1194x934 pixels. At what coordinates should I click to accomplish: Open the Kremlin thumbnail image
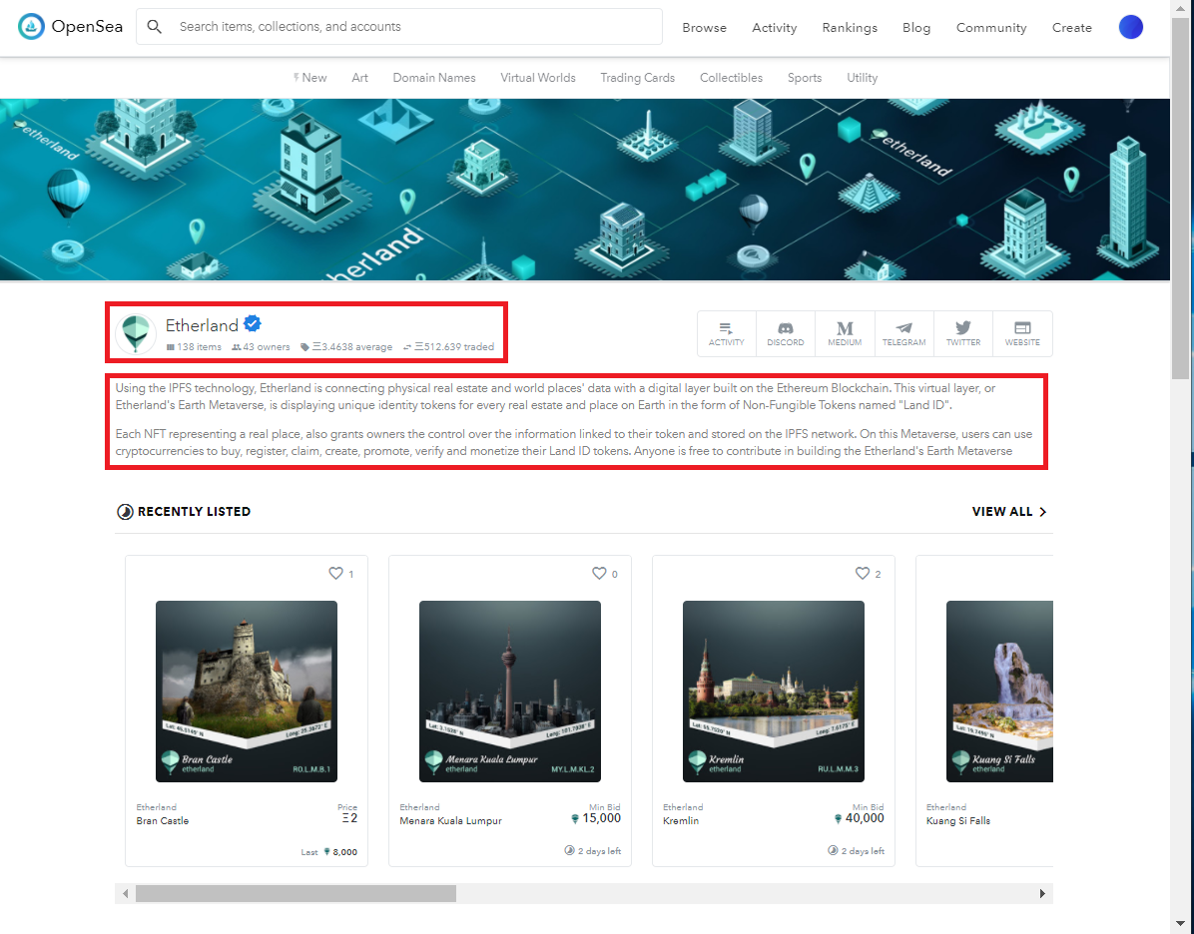coord(773,692)
